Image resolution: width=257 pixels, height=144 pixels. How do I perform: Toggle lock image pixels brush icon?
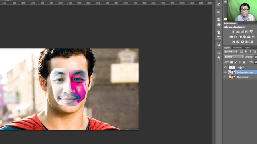236,62
